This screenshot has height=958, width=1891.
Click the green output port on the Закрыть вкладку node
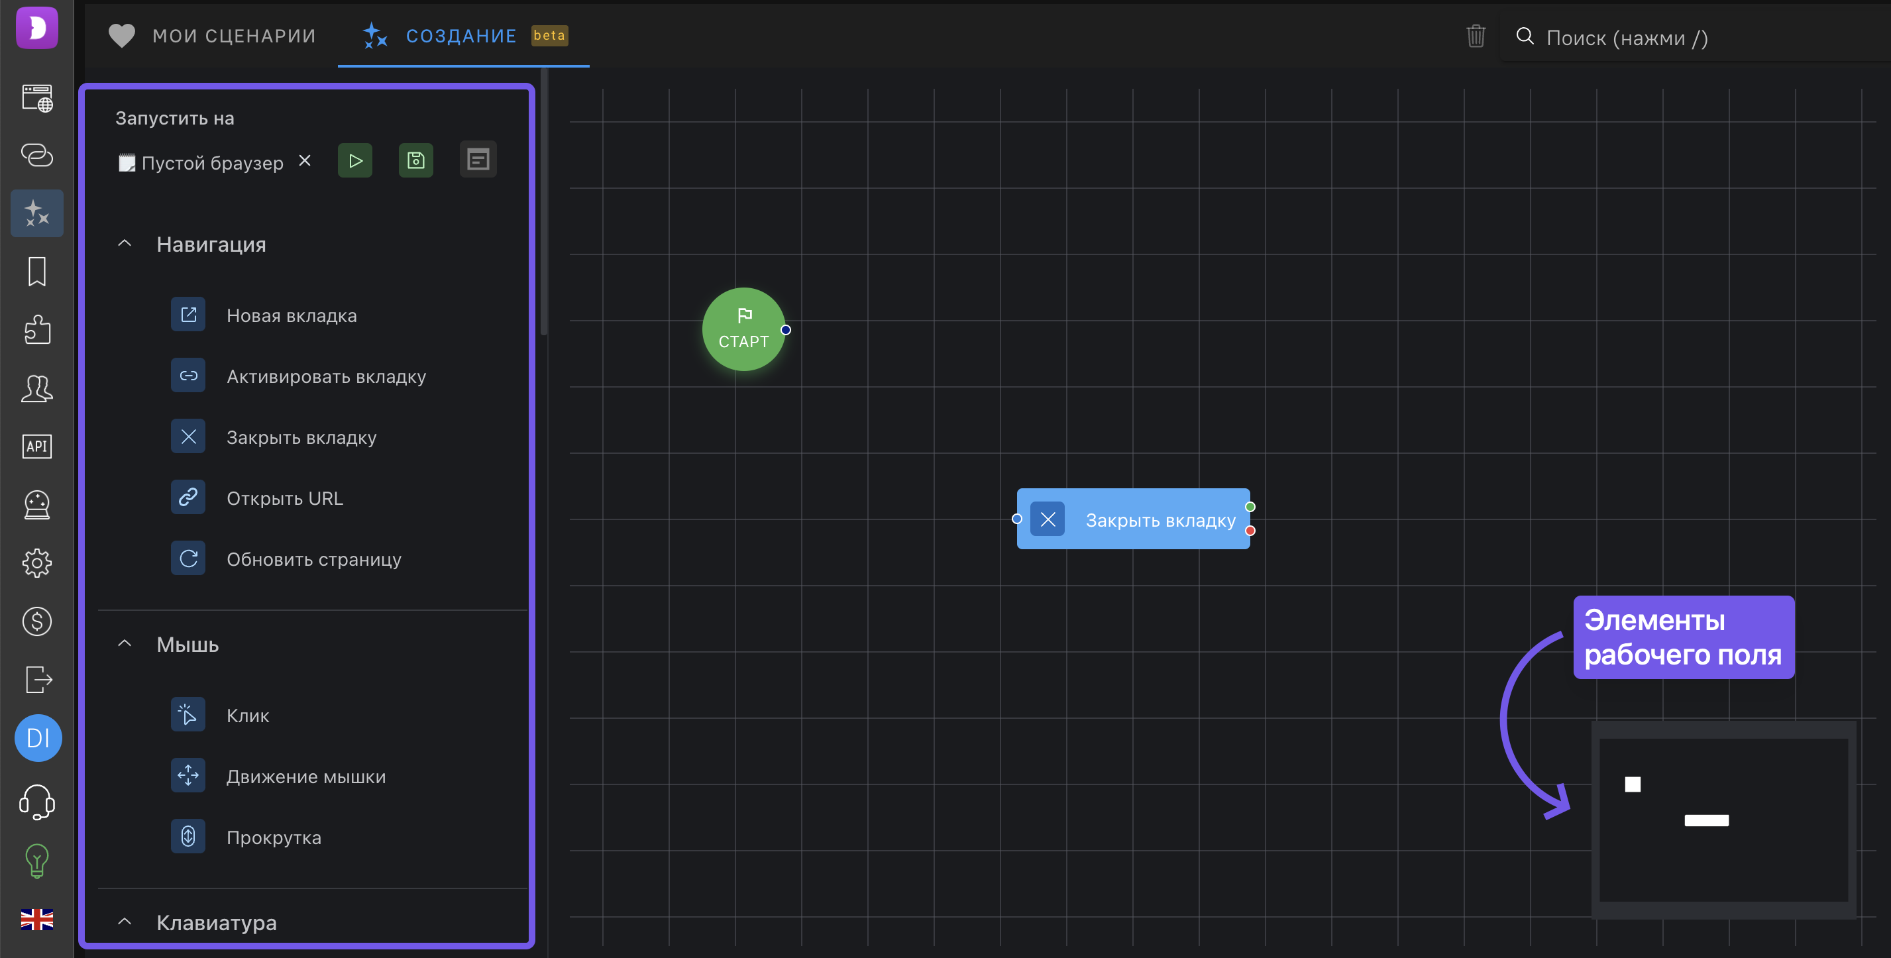[1250, 507]
